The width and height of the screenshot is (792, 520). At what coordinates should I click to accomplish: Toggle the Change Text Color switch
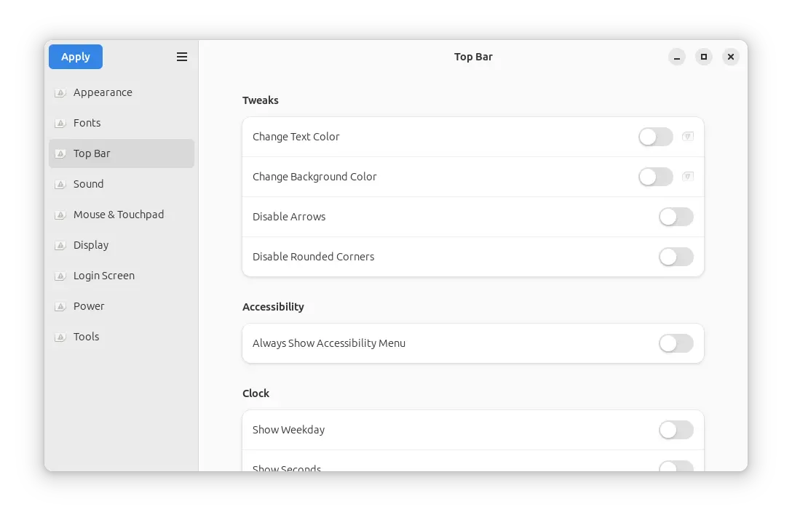click(656, 137)
